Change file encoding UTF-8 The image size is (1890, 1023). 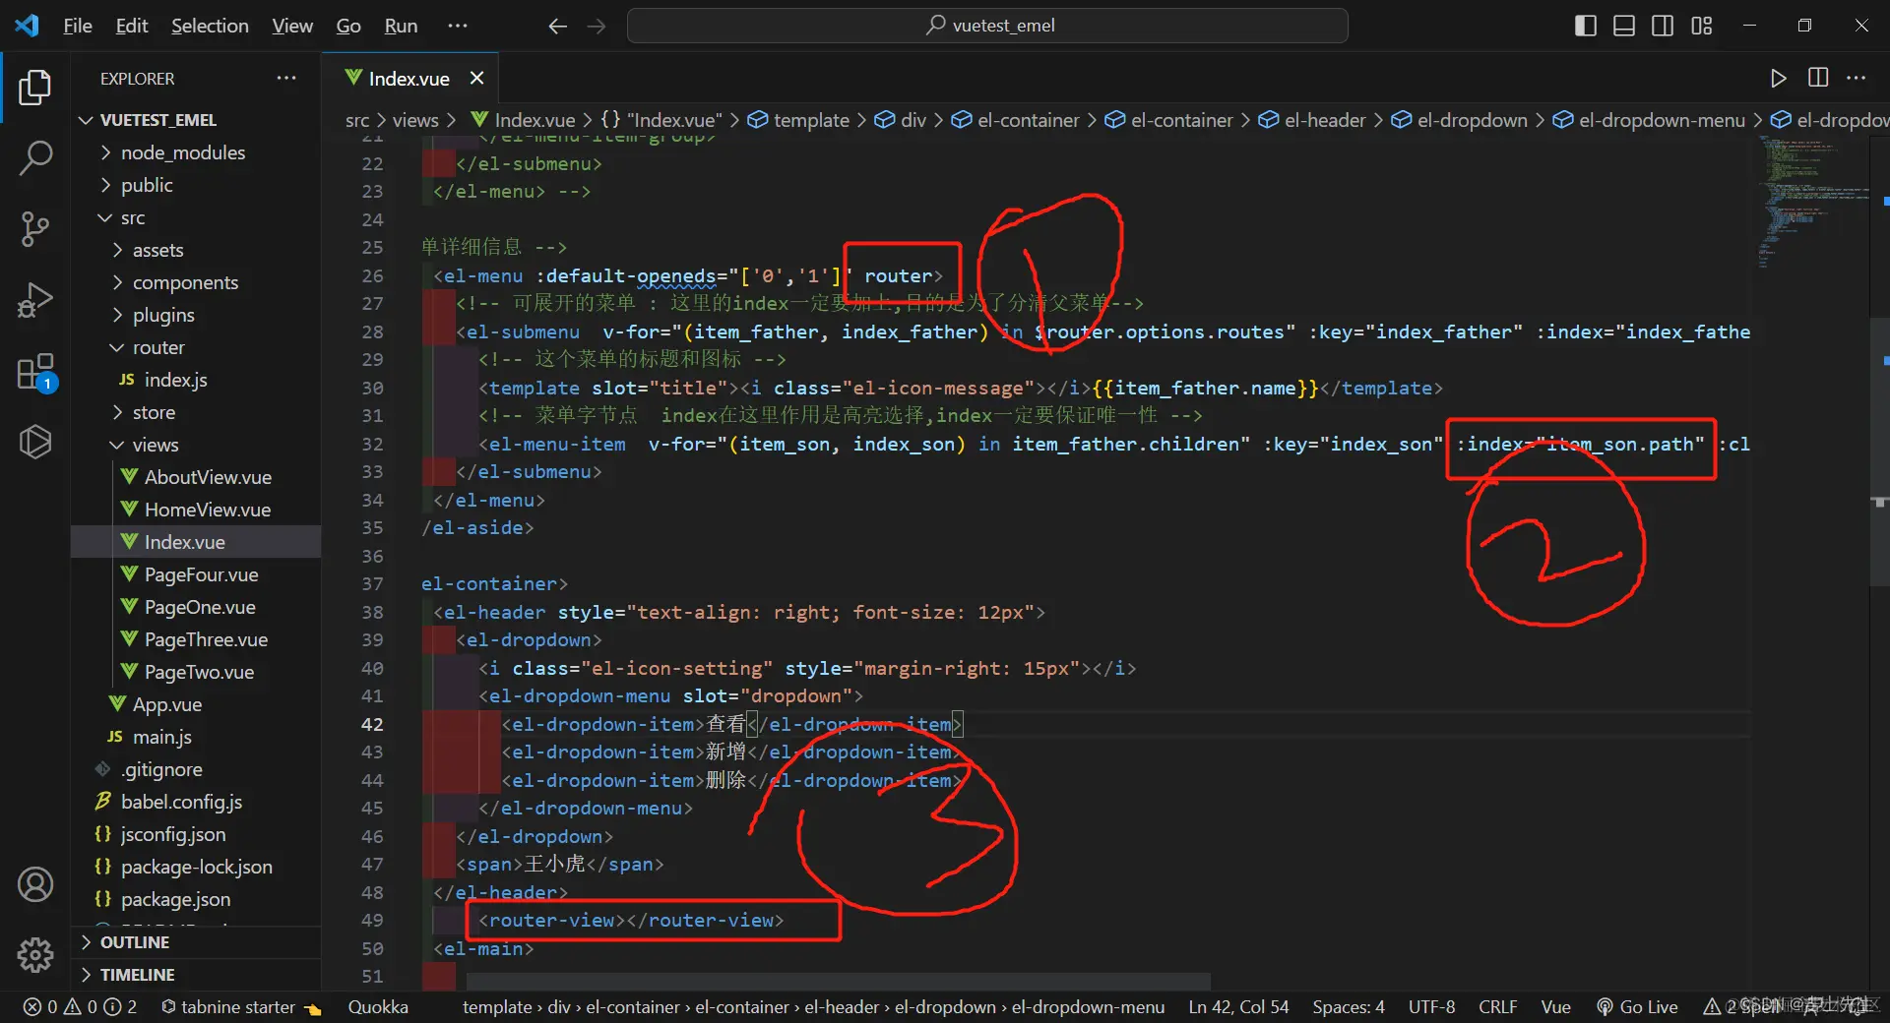coord(1431,1007)
